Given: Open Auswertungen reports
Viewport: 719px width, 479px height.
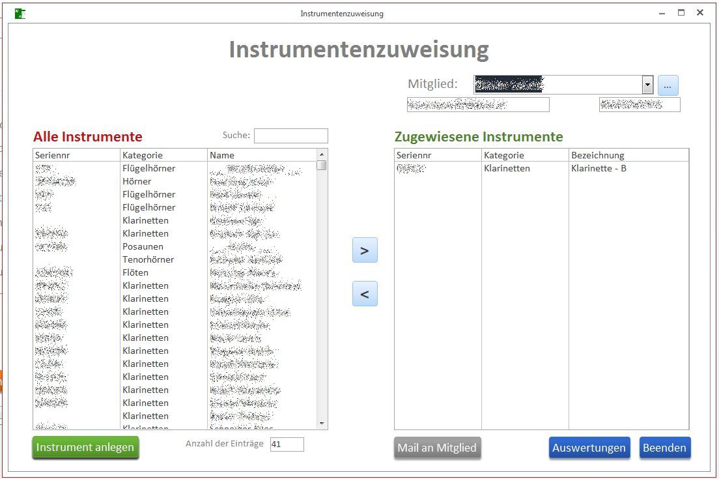Looking at the screenshot, I should tap(589, 448).
